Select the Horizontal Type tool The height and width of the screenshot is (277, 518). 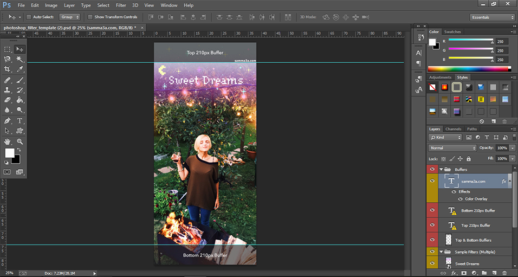(20, 120)
